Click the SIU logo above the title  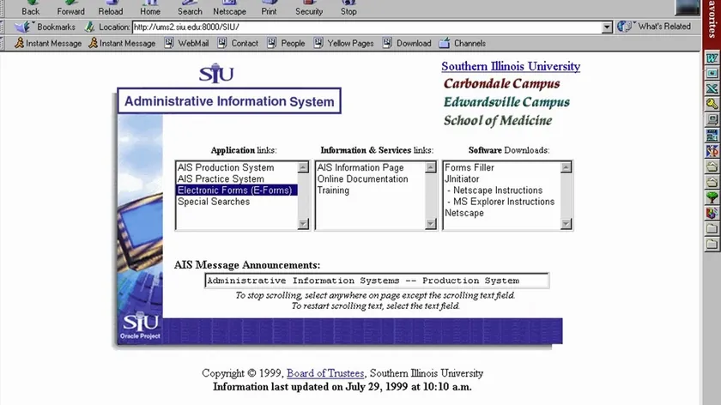pyautogui.click(x=216, y=74)
